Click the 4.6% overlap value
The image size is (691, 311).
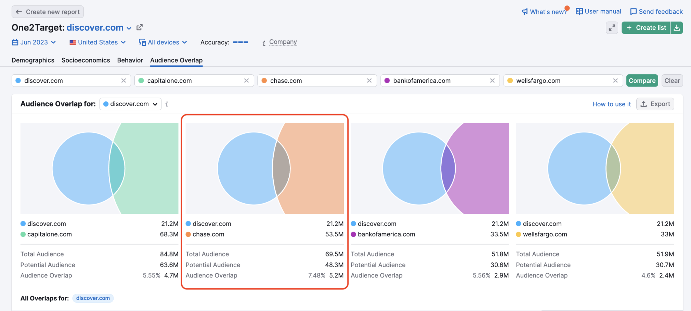pos(648,275)
